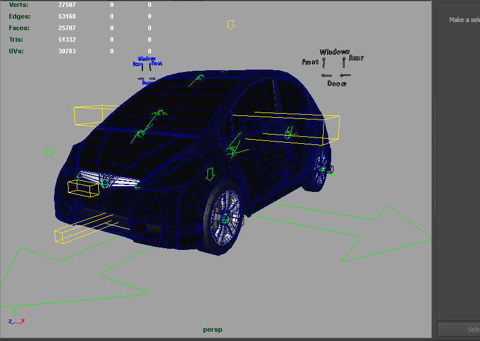Viewport: 480px width, 341px height.
Task: Click the black Doors label text
Action: (336, 84)
